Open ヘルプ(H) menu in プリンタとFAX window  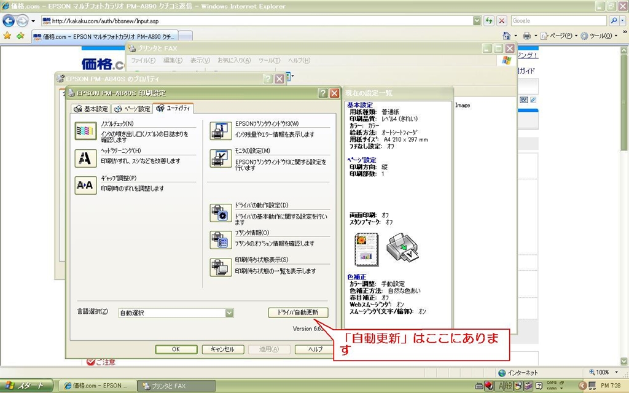tap(299, 60)
